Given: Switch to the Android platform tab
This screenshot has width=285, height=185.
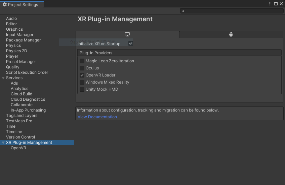Looking at the screenshot, I should tap(231, 34).
